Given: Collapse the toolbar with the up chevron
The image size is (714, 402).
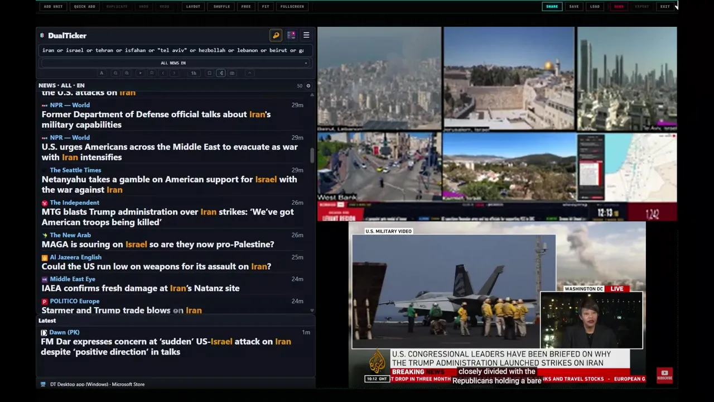Looking at the screenshot, I should (x=249, y=73).
